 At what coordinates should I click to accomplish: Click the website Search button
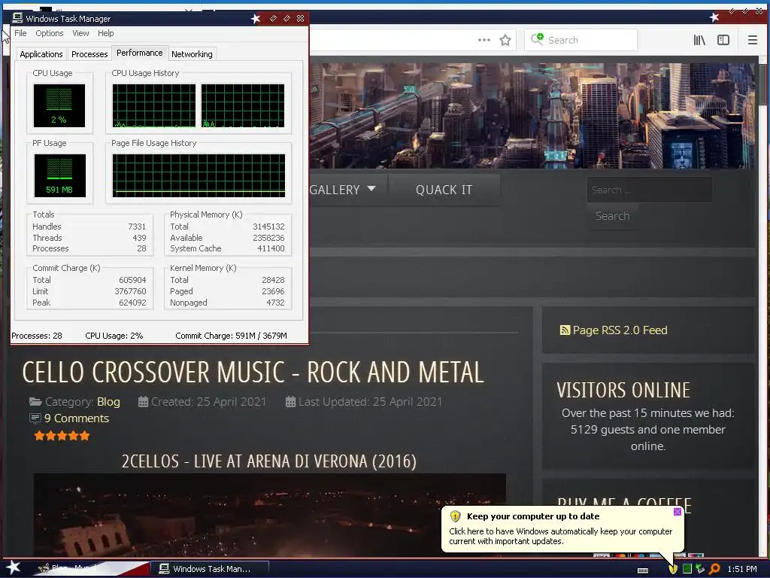click(612, 216)
